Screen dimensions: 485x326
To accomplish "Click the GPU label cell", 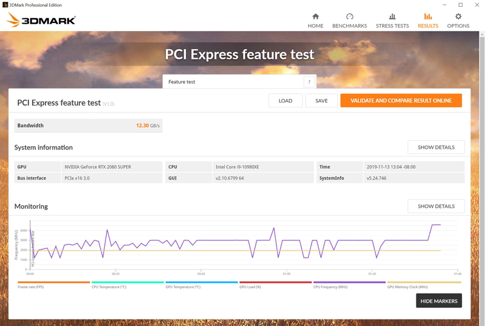I will (38, 167).
